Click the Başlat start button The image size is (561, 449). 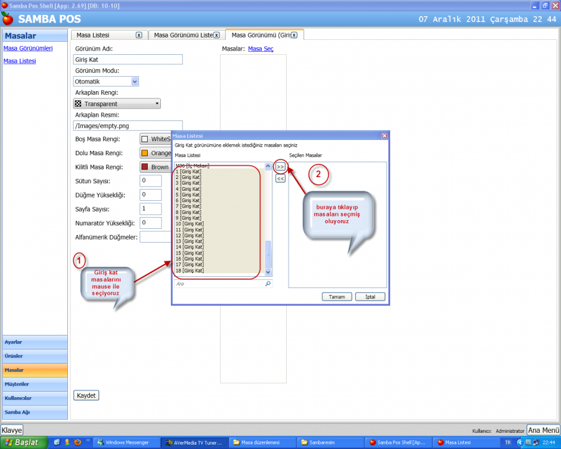click(24, 443)
